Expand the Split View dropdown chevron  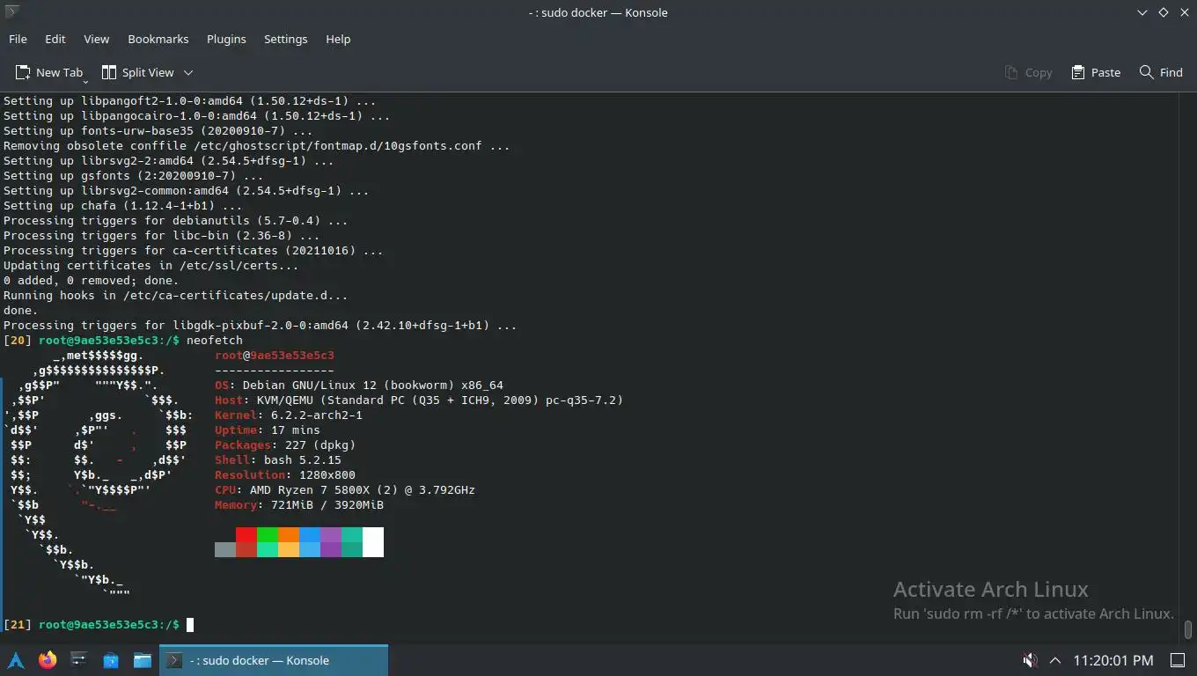click(187, 72)
